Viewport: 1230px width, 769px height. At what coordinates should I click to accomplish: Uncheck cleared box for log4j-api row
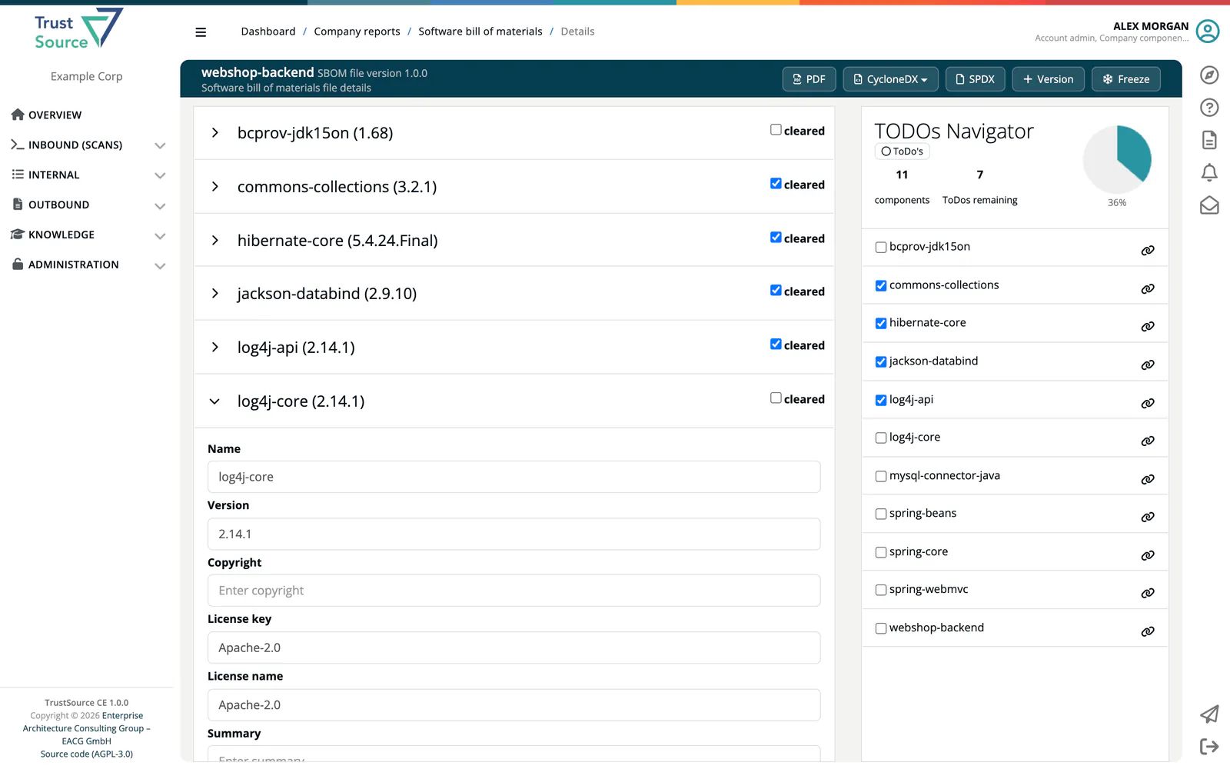click(776, 345)
